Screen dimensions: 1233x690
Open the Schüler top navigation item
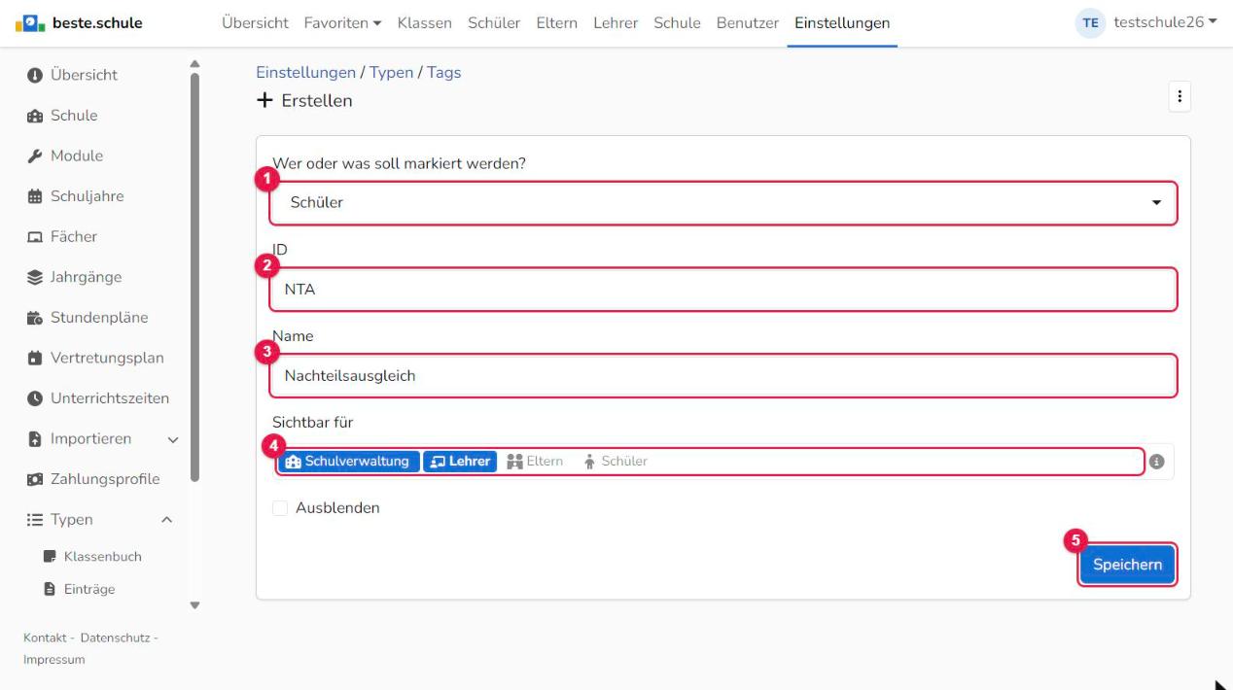494,22
